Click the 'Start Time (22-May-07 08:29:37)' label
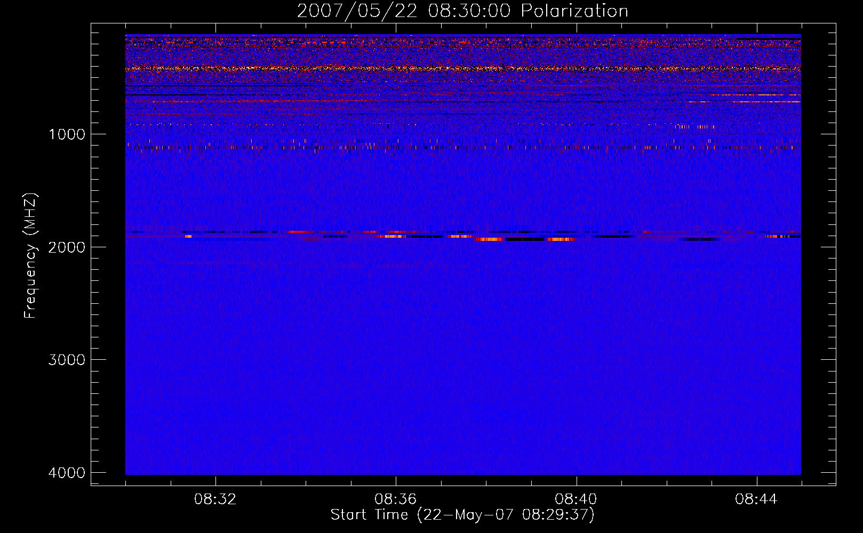The width and height of the screenshot is (863, 533). pos(462,515)
